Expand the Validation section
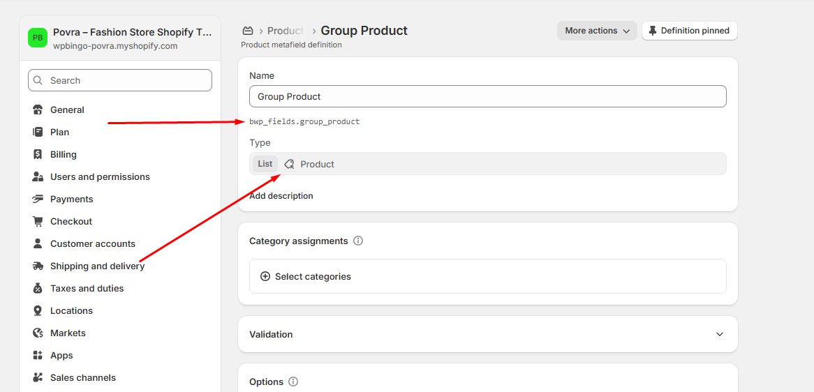The image size is (814, 392). (x=488, y=334)
